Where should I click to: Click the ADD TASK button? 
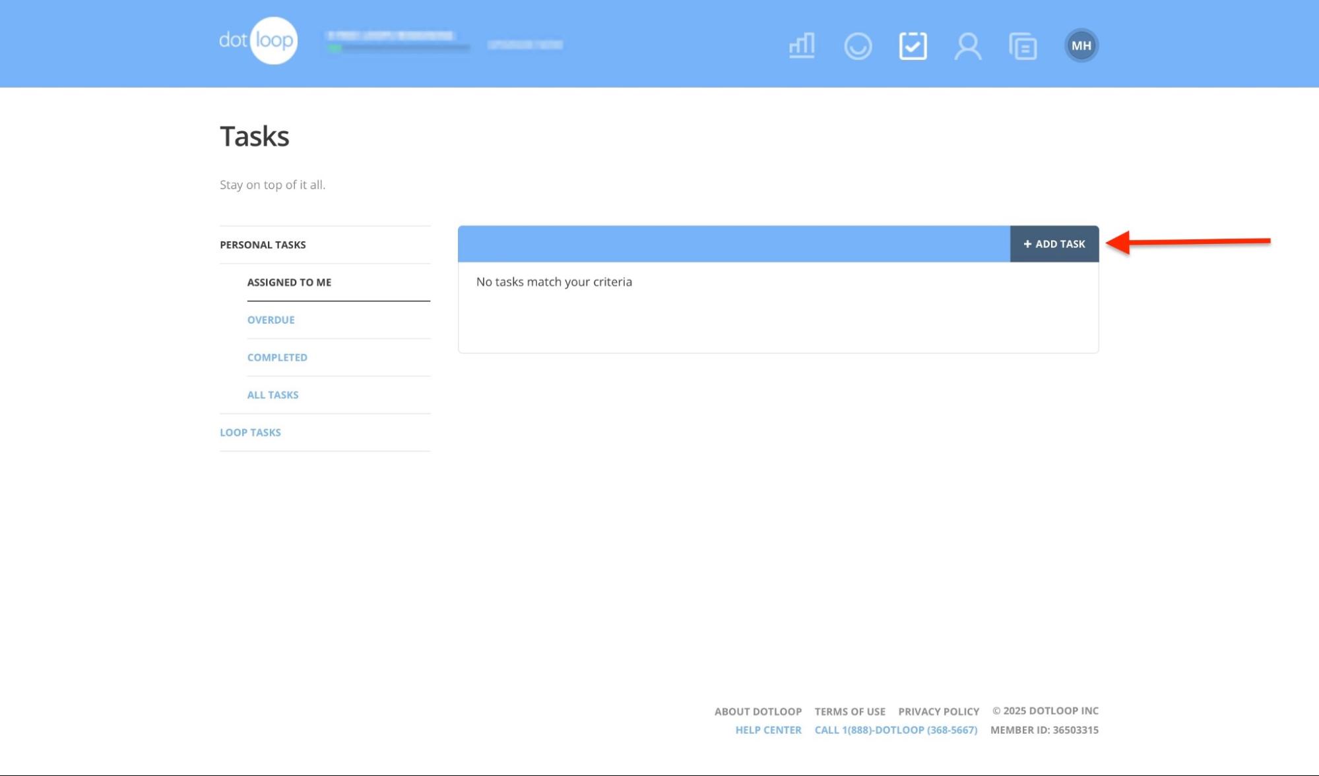coord(1054,243)
